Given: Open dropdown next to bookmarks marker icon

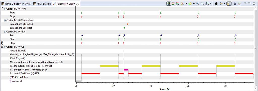Looking at the screenshot, I should click(186, 4).
